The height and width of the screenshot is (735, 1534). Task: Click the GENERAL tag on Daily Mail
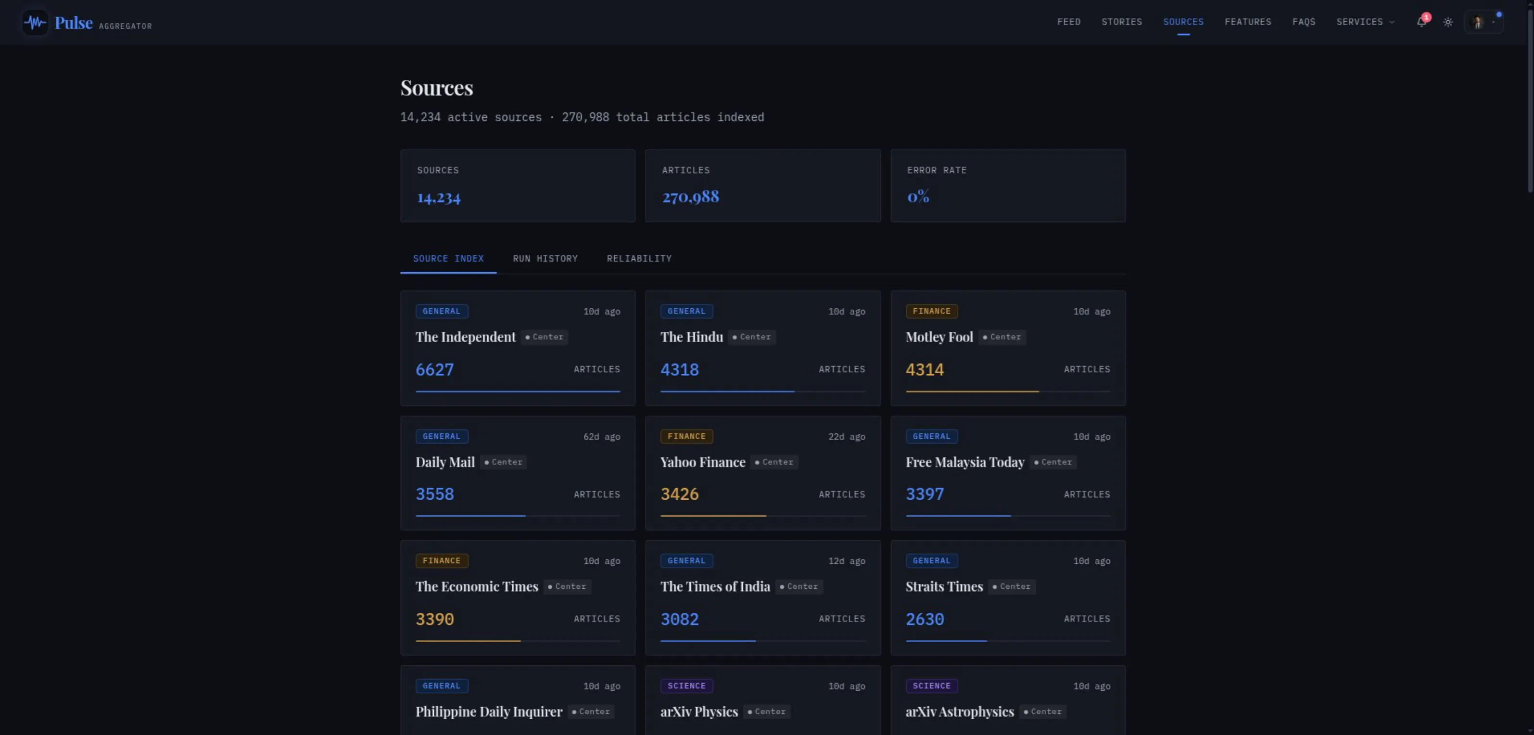coord(441,436)
